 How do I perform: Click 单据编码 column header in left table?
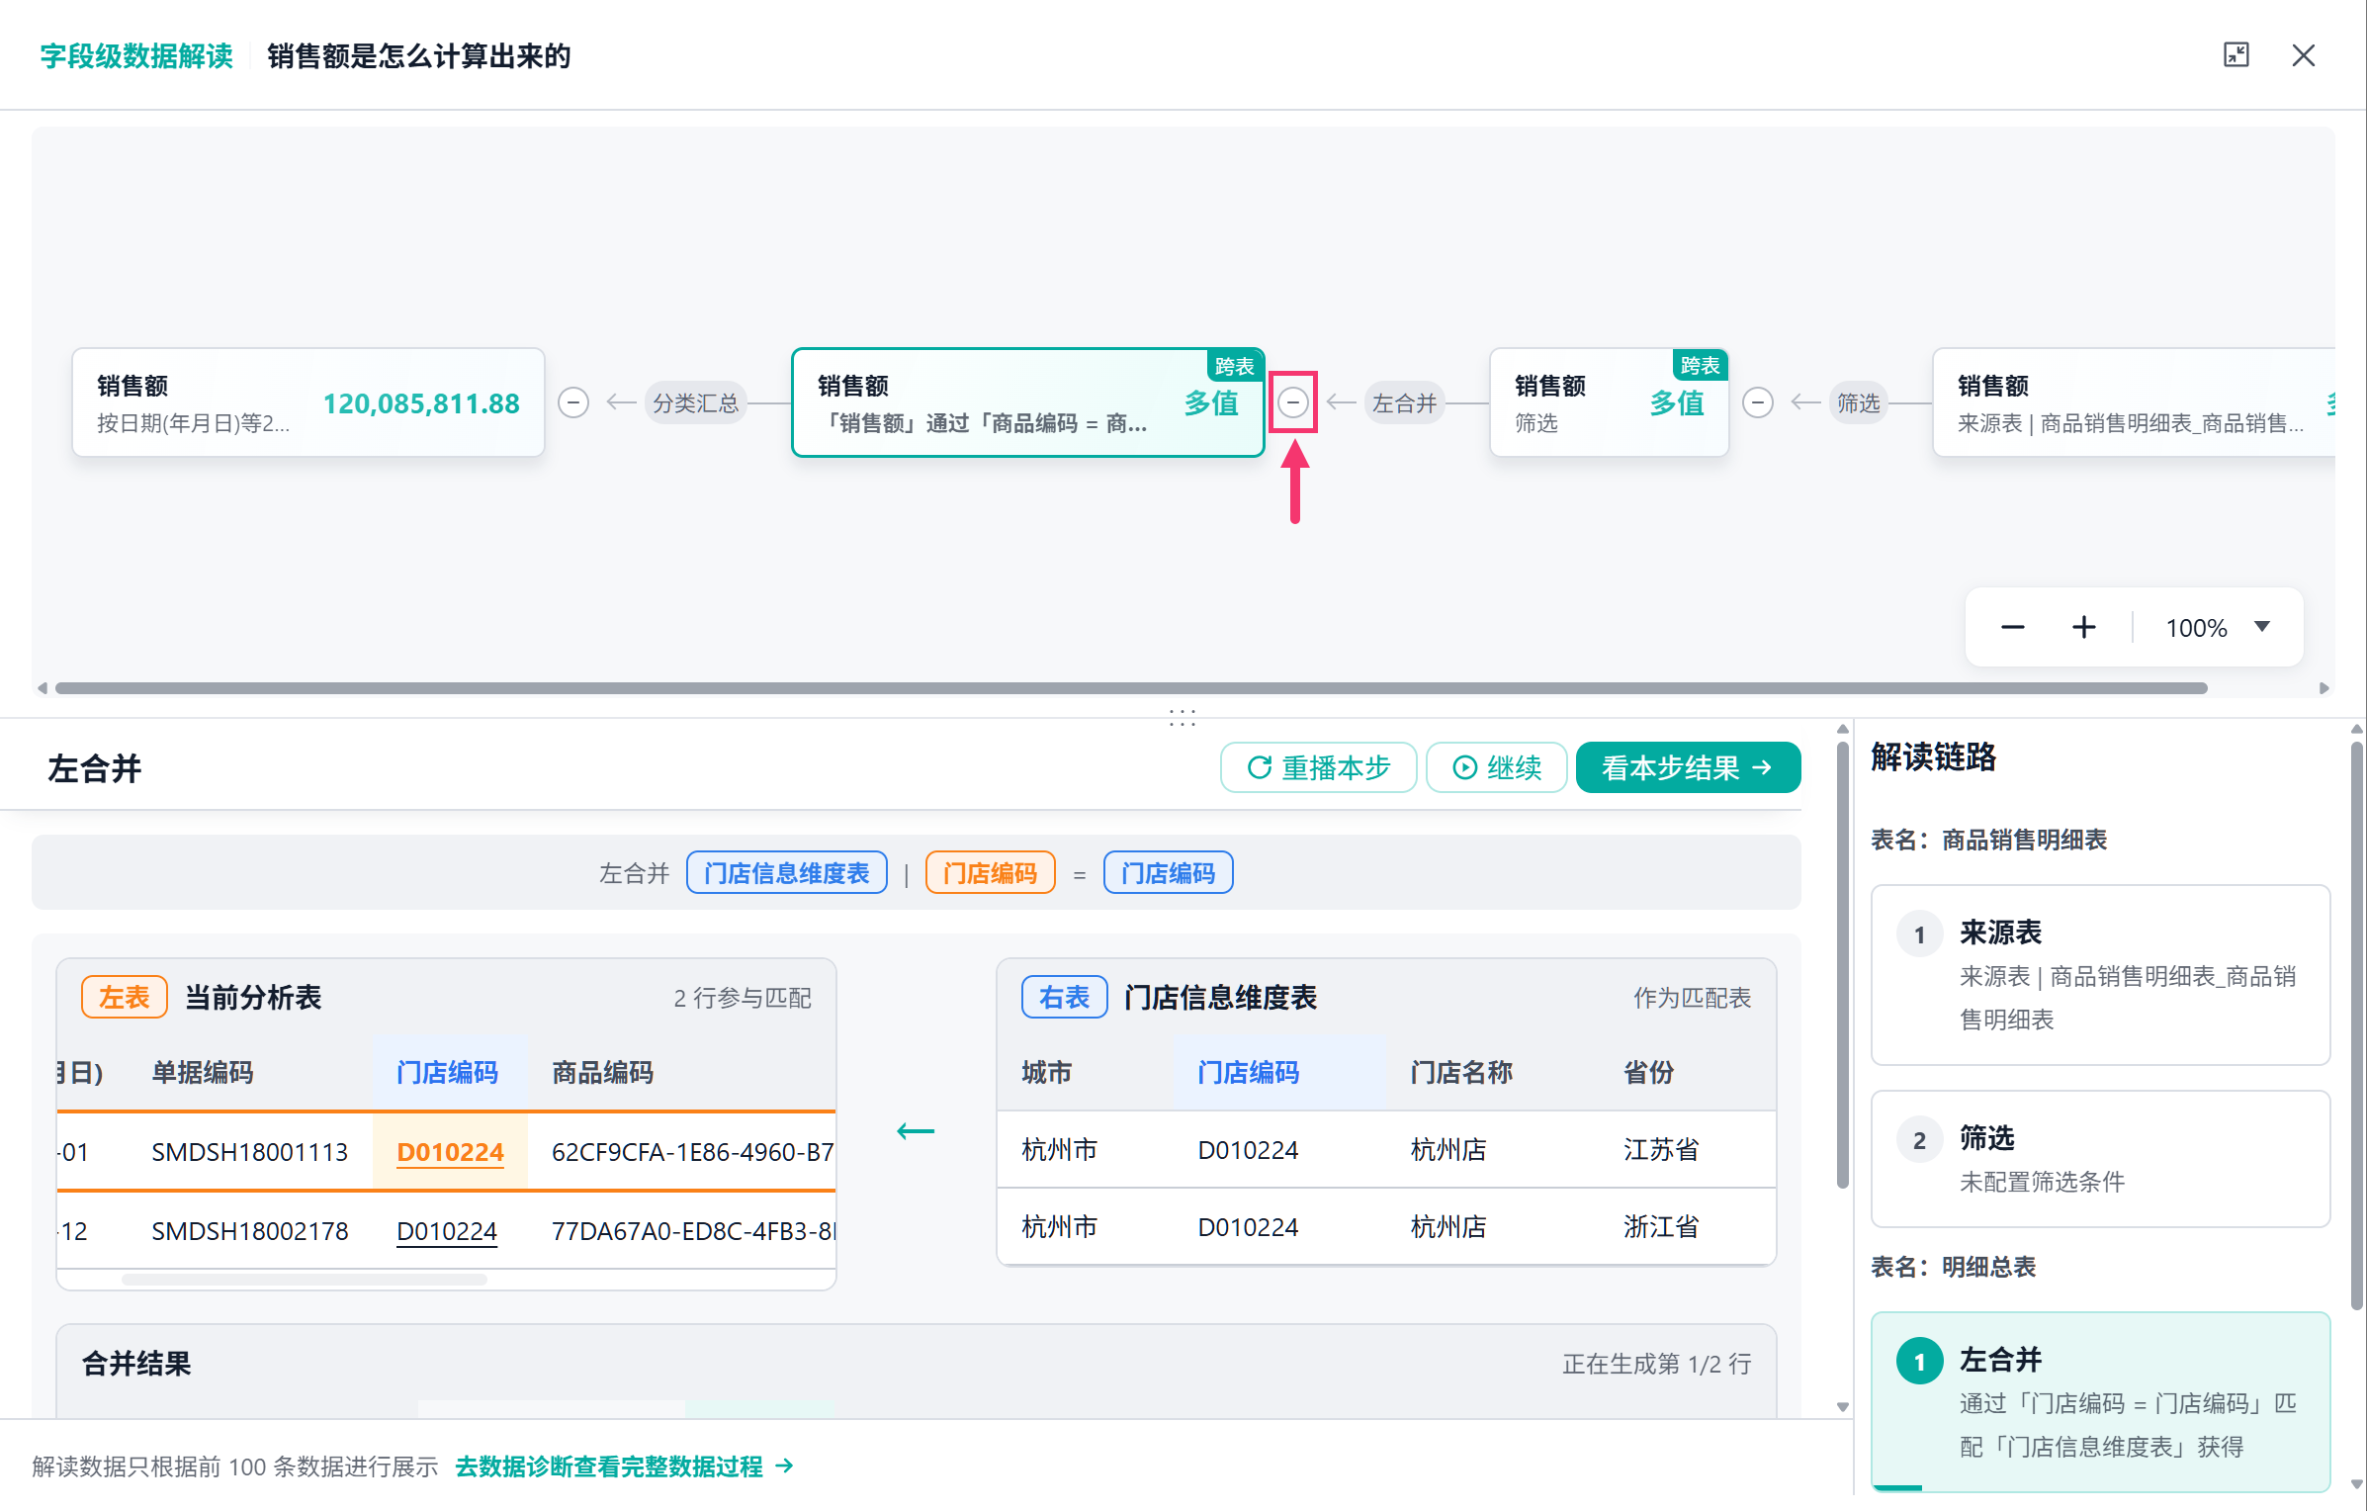(203, 1073)
